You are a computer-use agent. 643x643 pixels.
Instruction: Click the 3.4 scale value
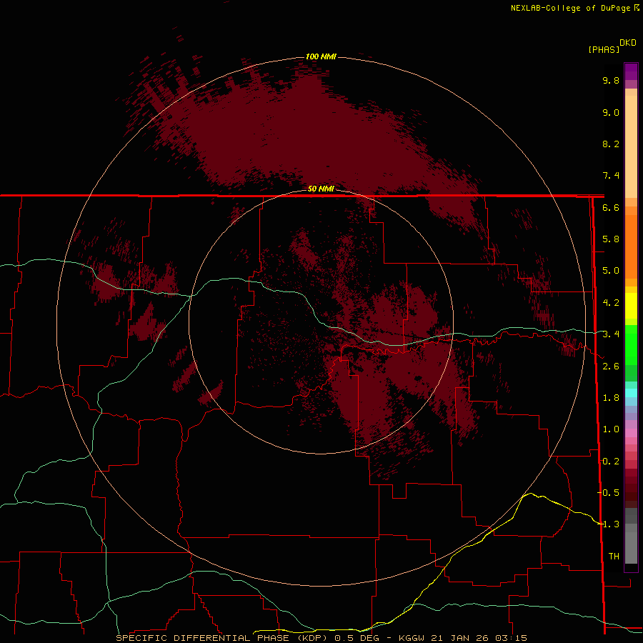pos(611,334)
